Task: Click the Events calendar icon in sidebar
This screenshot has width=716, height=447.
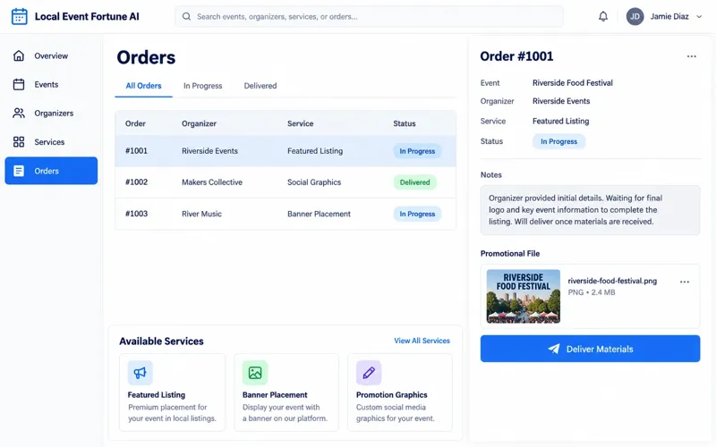Action: click(x=19, y=84)
